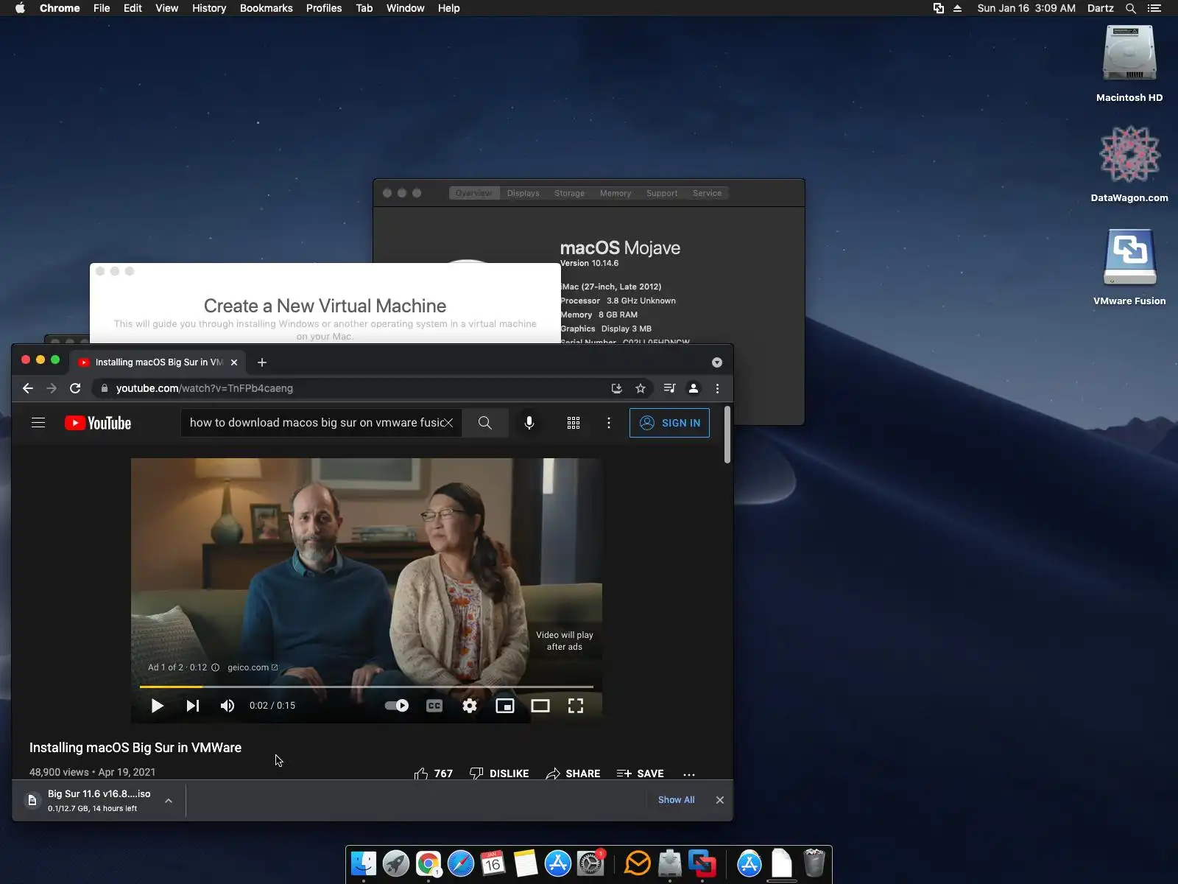Open the Profiles menu

coord(324,8)
